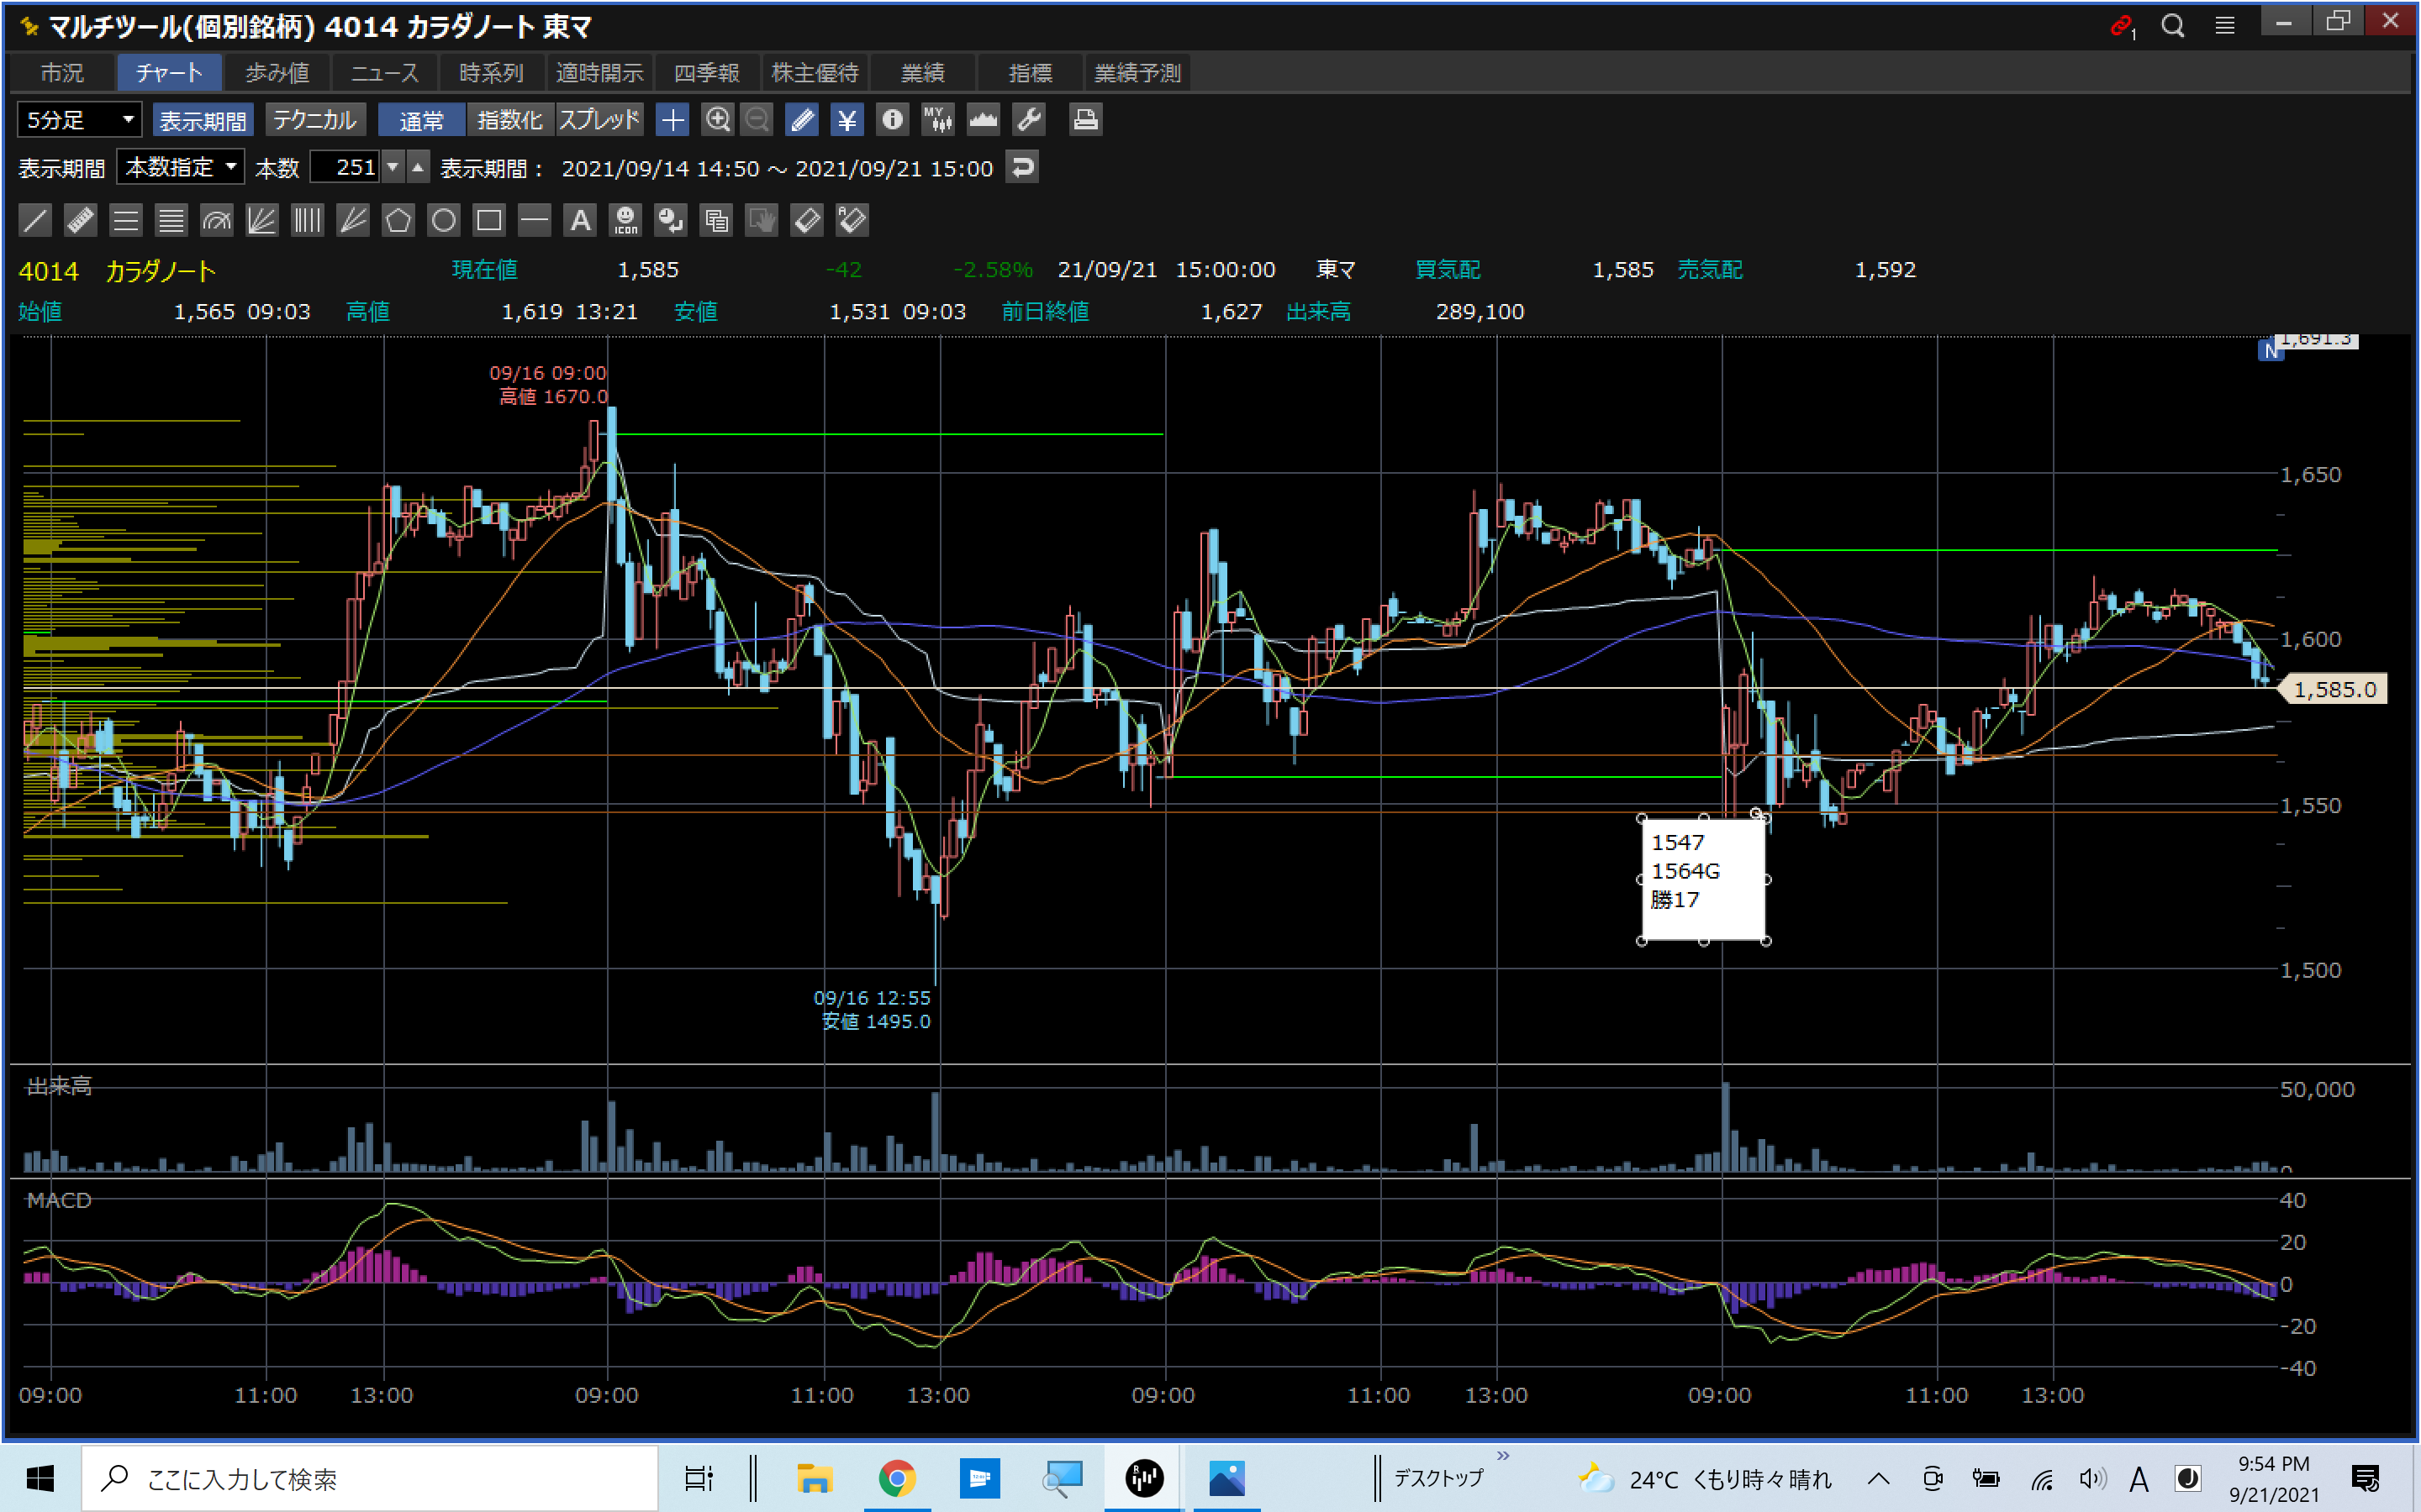Click the print chart icon
This screenshot has height=1512, width=2421.
(x=1085, y=120)
